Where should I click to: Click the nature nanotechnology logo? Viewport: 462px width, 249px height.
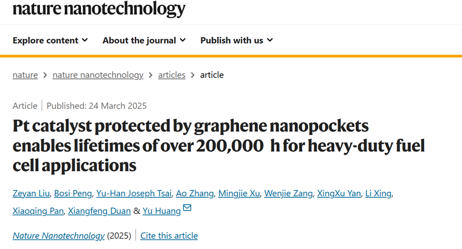(x=99, y=9)
